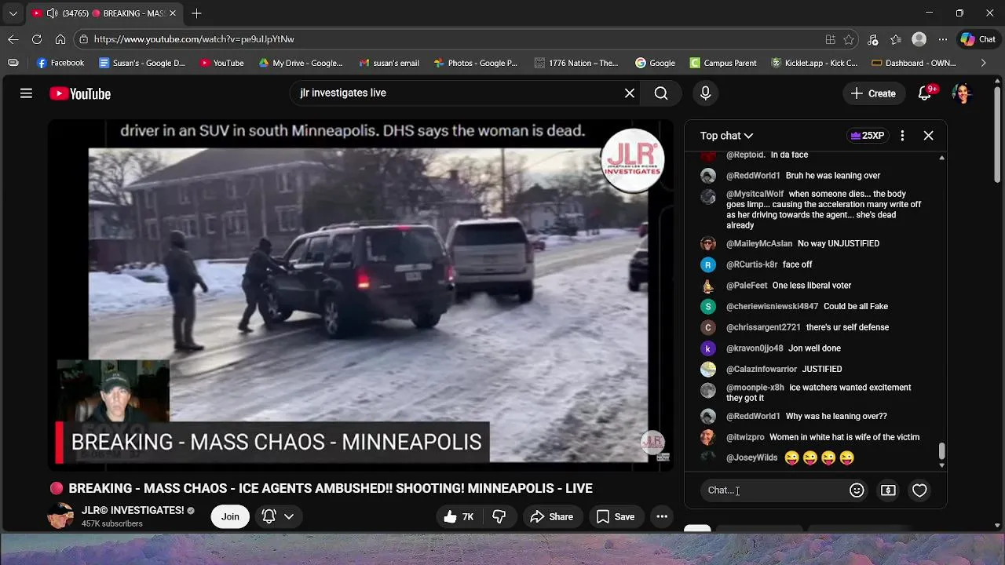The width and height of the screenshot is (1005, 565).
Task: Send a heart reaction in chat
Action: 919,490
